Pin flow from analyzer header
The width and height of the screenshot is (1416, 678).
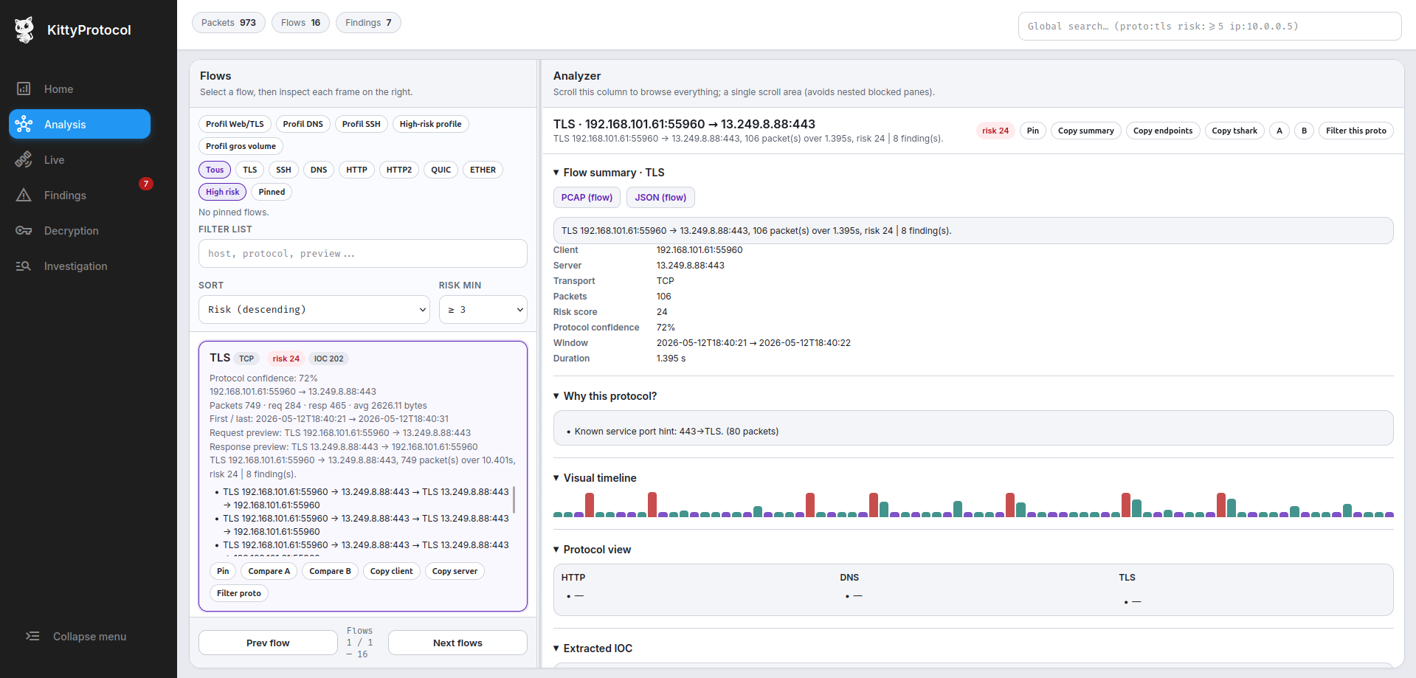click(x=1033, y=131)
